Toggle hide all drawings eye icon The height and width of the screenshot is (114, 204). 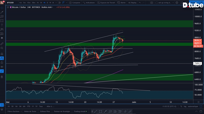(x=2, y=67)
